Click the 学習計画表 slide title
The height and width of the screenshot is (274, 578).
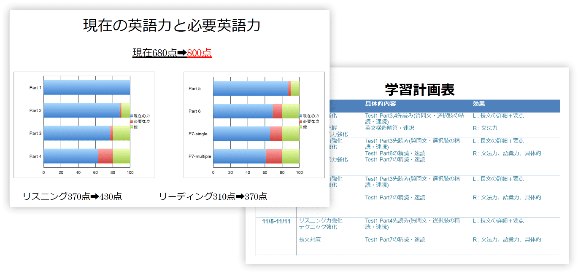[x=420, y=90]
